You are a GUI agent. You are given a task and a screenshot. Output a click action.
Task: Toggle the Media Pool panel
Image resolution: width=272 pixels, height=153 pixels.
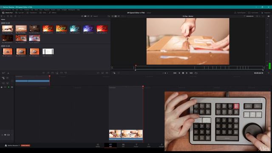[7, 13]
